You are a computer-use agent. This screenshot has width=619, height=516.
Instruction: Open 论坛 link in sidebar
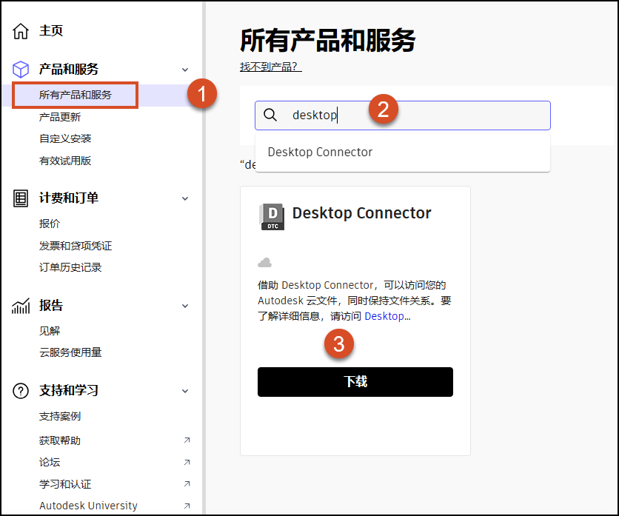tap(50, 462)
